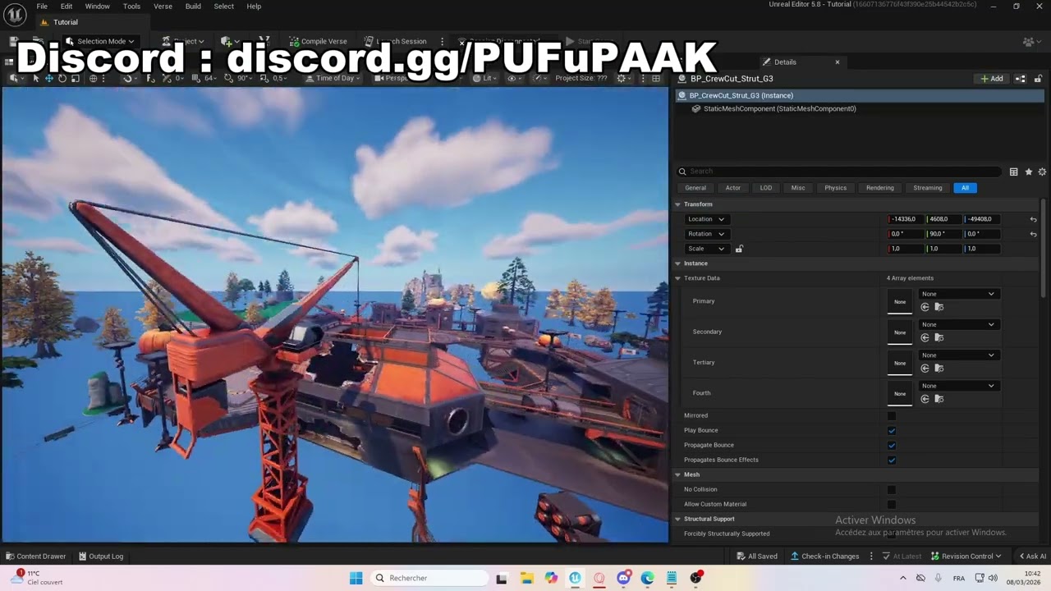Open Discord from the taskbar

(623, 578)
